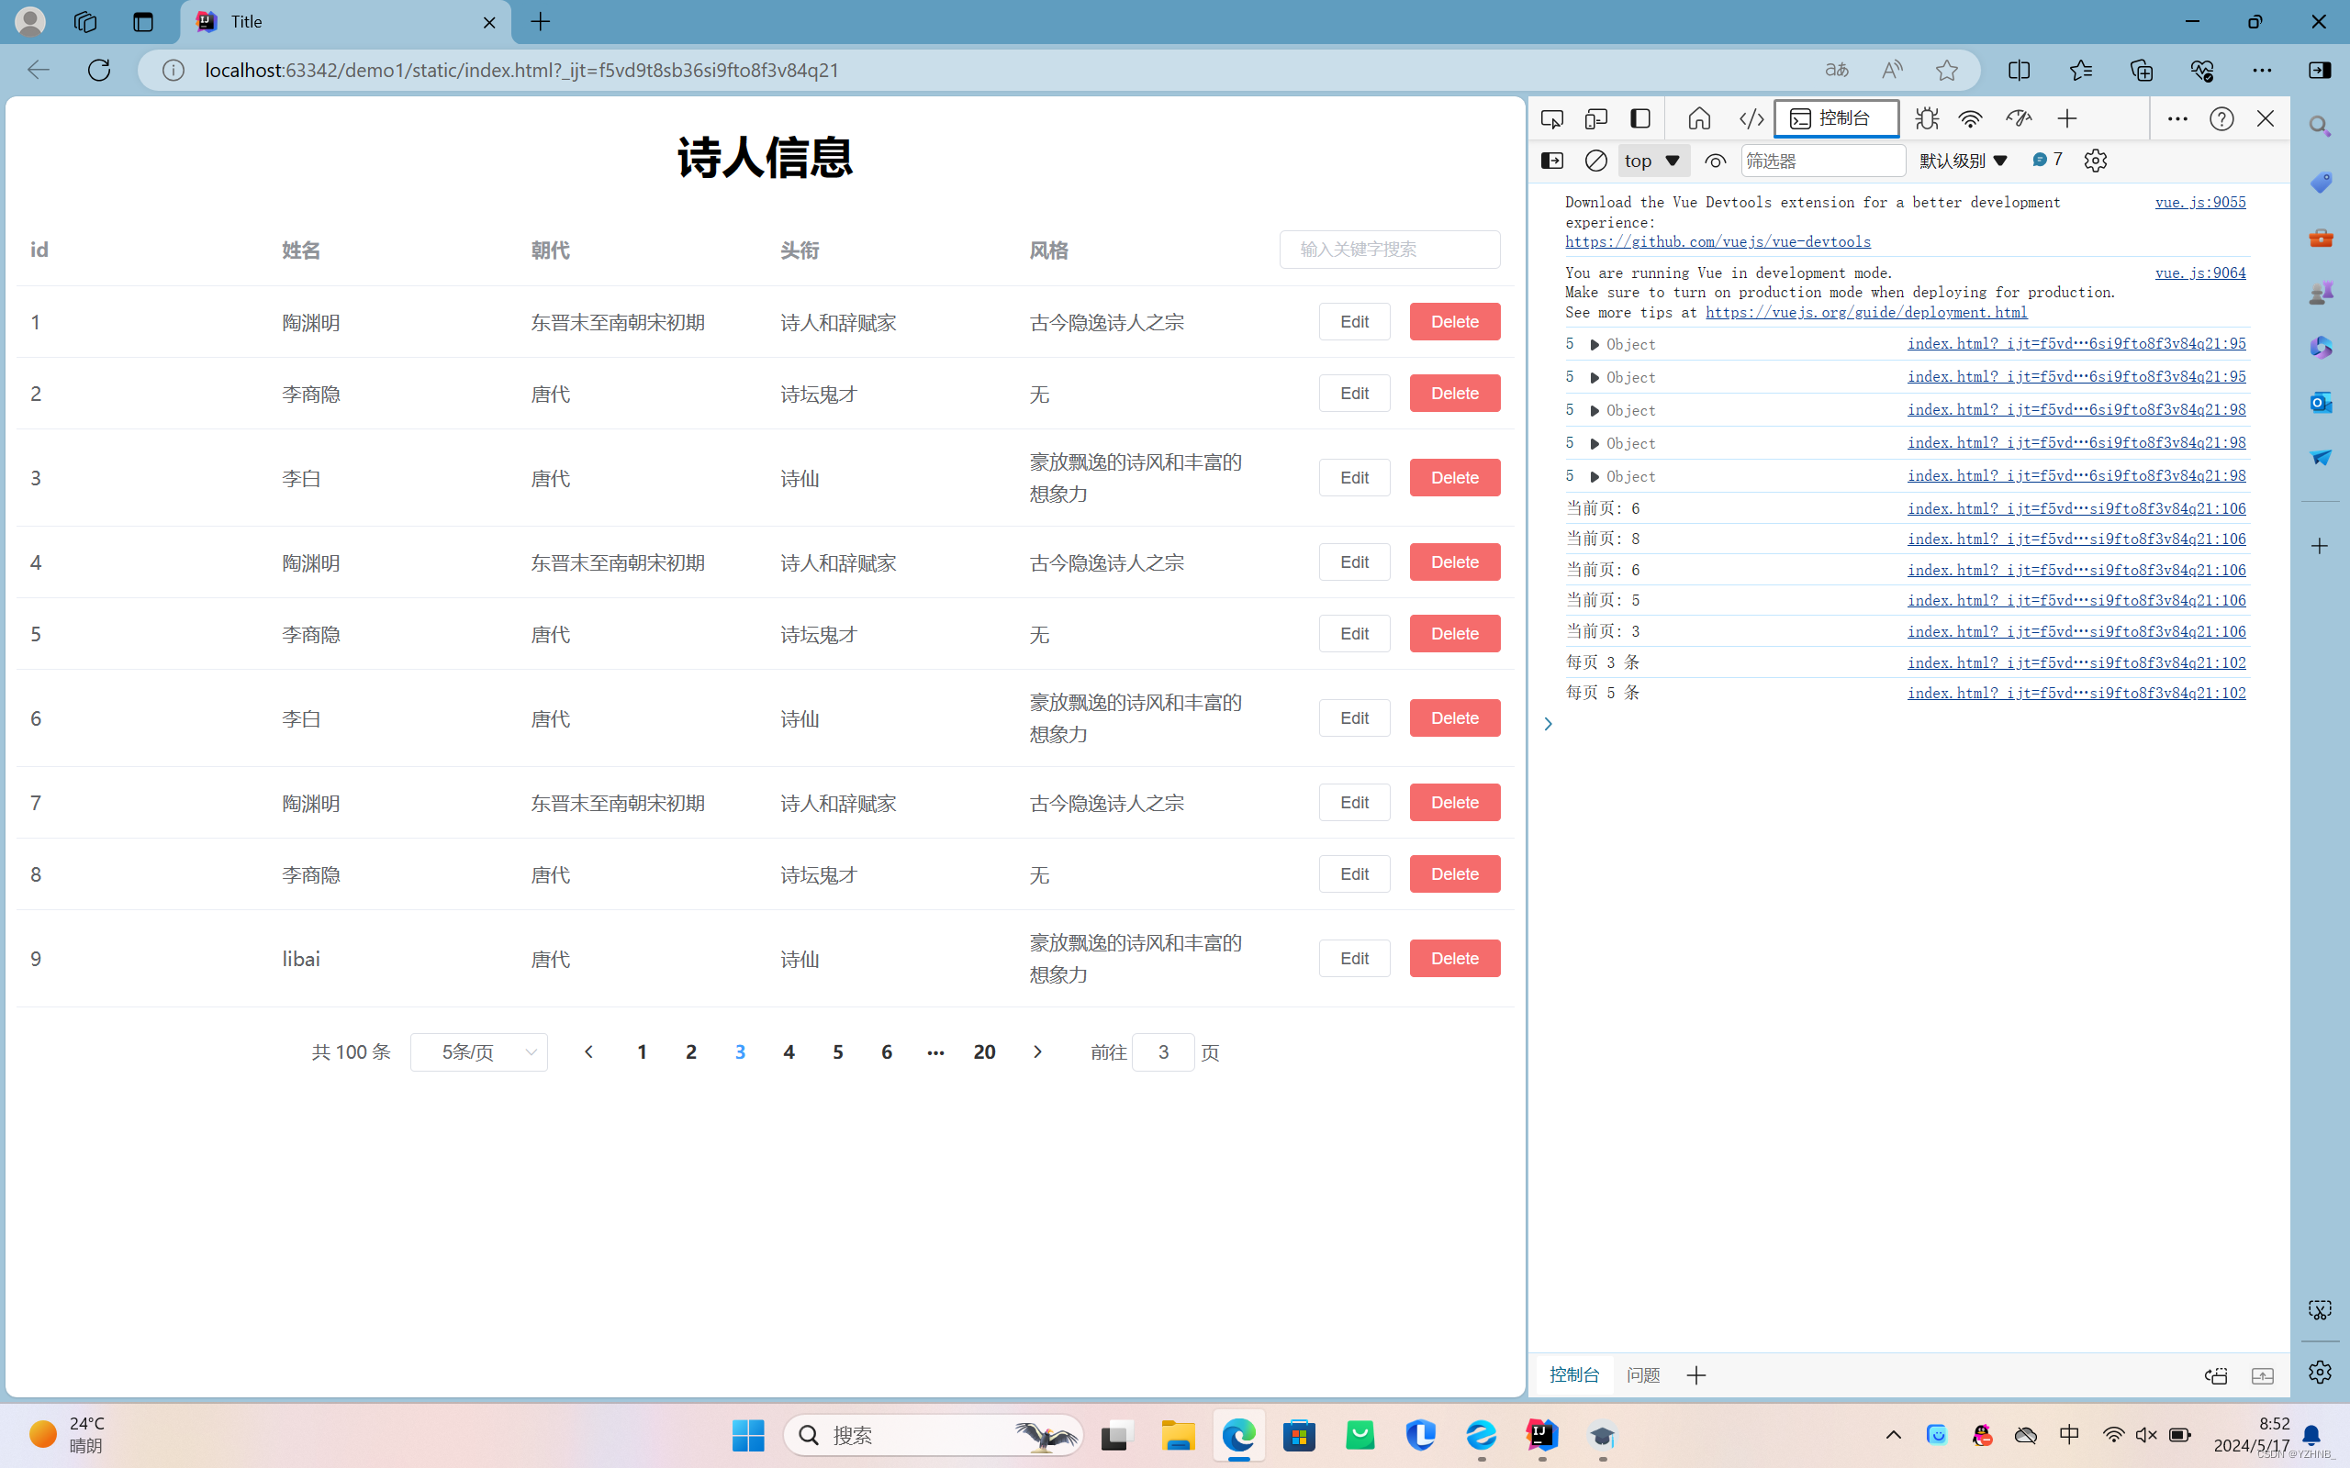Screen dimensions: 2350x1468
Task: Switch to the Elements panel
Action: [x=1751, y=117]
